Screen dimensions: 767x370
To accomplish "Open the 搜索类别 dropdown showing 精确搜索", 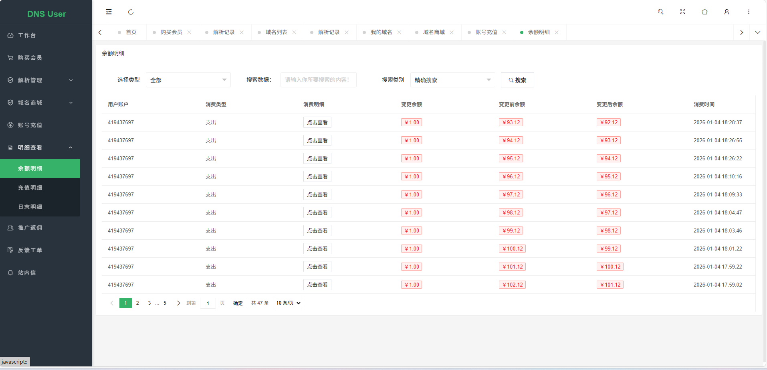I will (x=452, y=80).
